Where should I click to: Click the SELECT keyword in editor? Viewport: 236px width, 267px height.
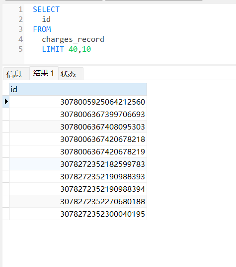pyautogui.click(x=46, y=9)
